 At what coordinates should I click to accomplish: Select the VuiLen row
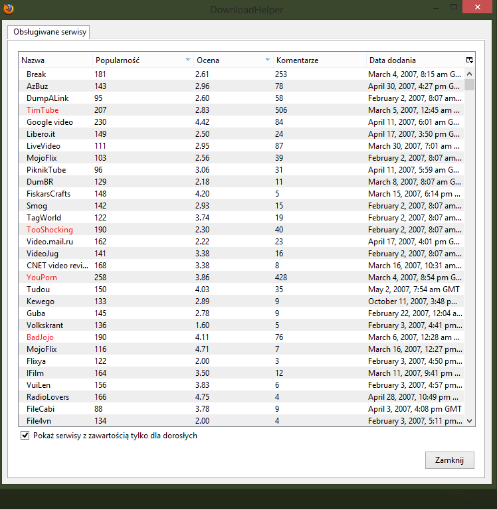click(x=241, y=385)
